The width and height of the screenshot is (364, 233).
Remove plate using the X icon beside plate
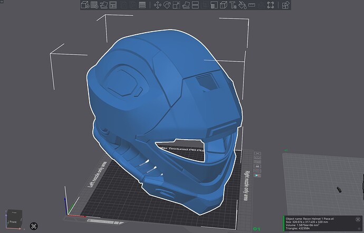(x=257, y=153)
